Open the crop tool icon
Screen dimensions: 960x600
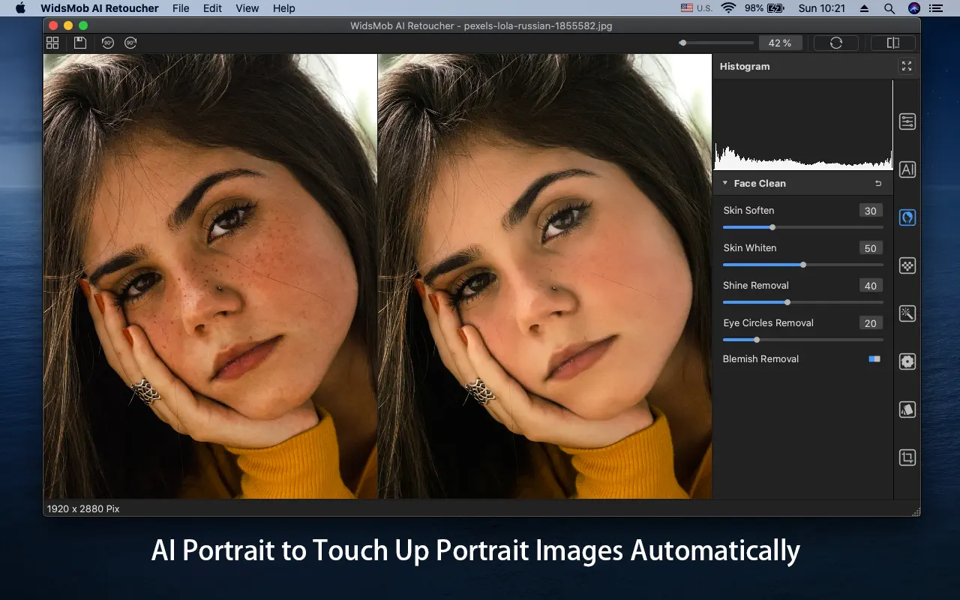coord(907,457)
